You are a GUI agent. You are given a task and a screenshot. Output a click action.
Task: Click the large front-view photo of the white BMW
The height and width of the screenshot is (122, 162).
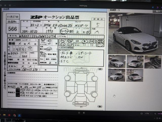click(x=135, y=34)
